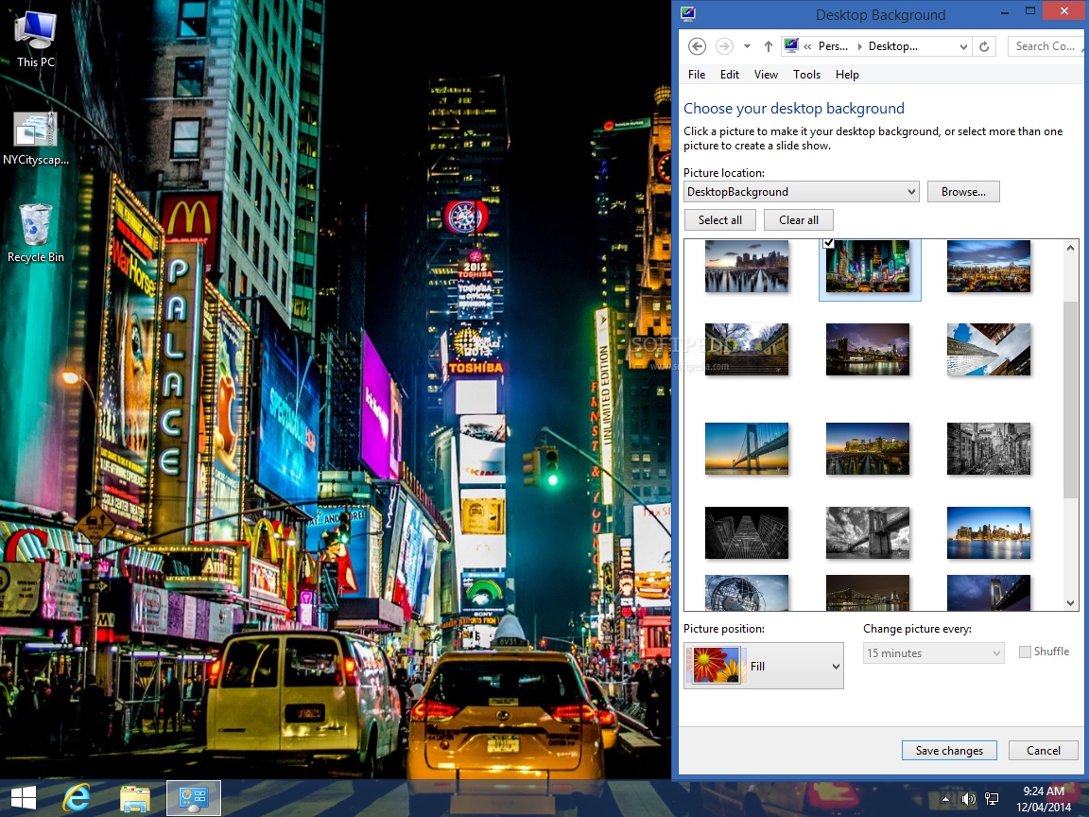Open the Tools menu

(x=806, y=75)
